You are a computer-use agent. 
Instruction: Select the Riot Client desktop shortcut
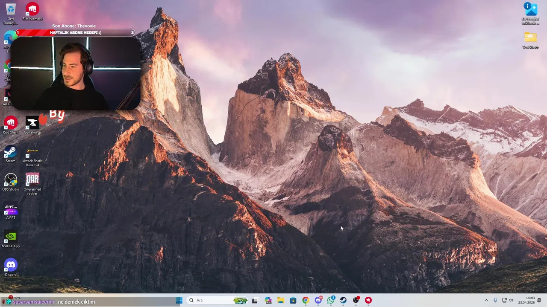point(11,125)
